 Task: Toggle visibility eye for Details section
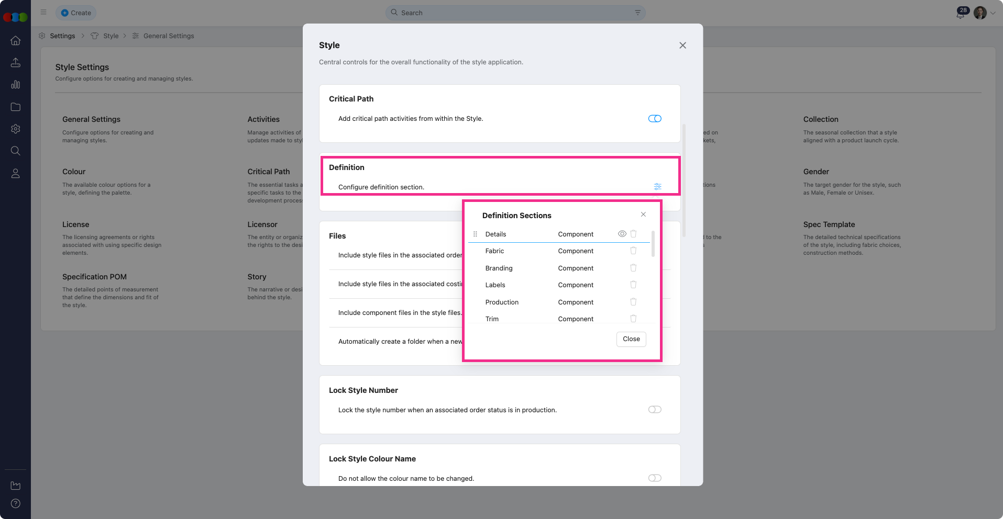click(x=622, y=234)
